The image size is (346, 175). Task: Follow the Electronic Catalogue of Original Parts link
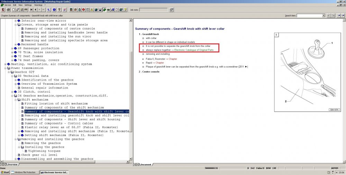tap(194, 50)
